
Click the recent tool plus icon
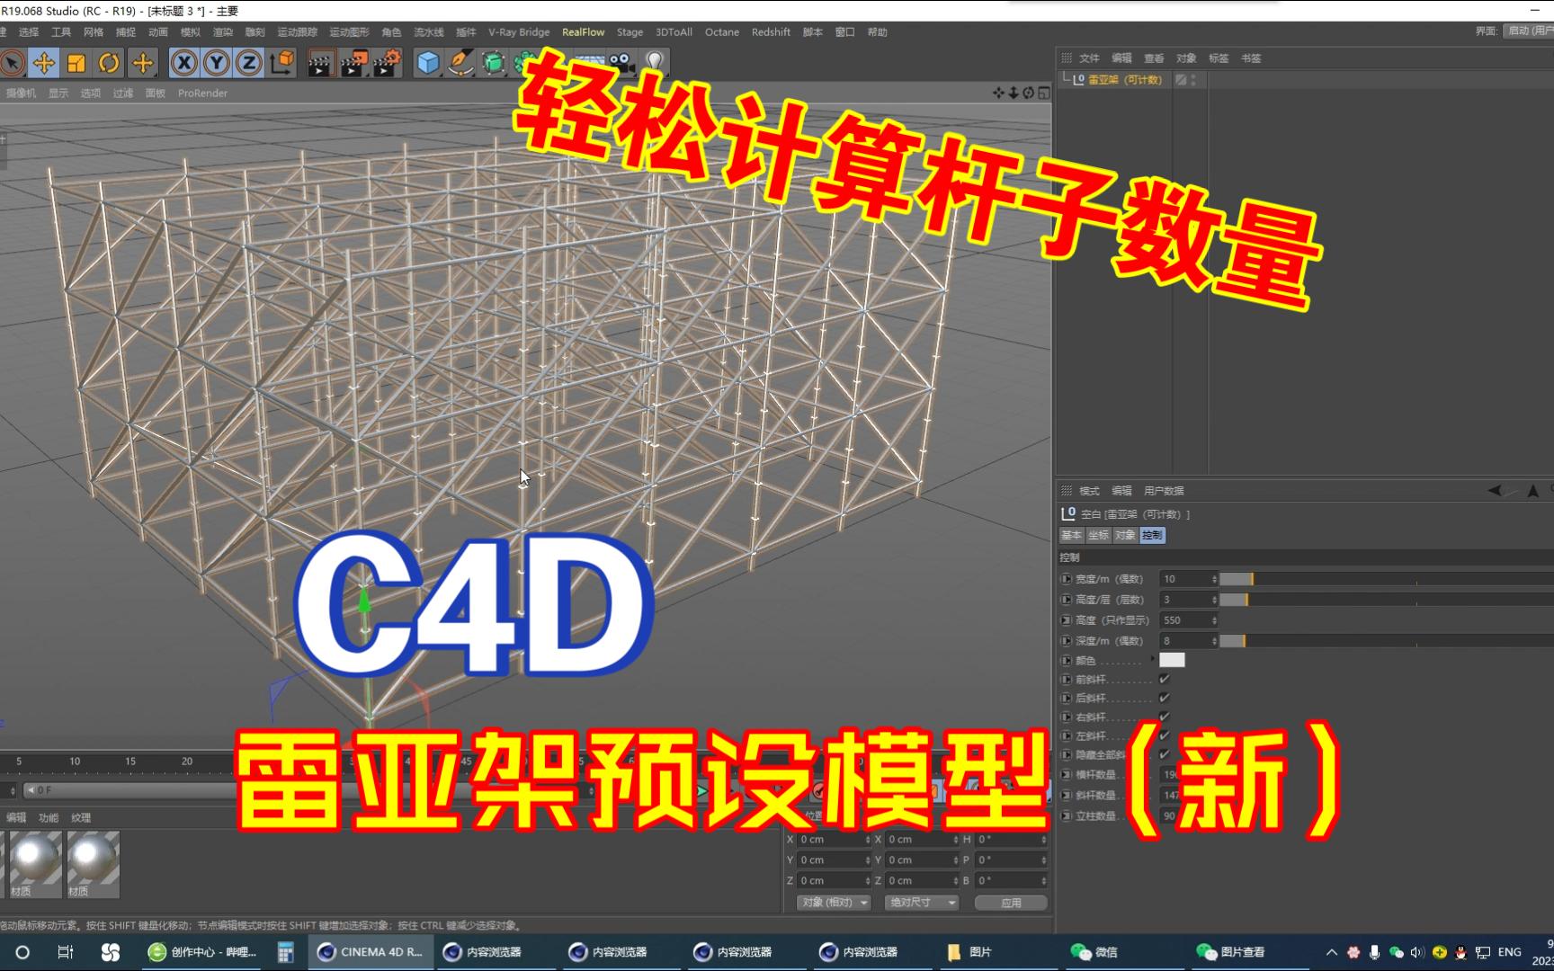[143, 63]
